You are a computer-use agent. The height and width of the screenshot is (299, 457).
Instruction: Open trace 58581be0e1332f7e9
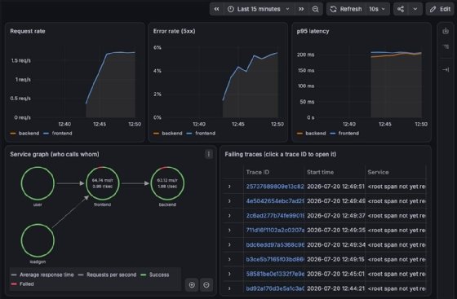(275, 274)
